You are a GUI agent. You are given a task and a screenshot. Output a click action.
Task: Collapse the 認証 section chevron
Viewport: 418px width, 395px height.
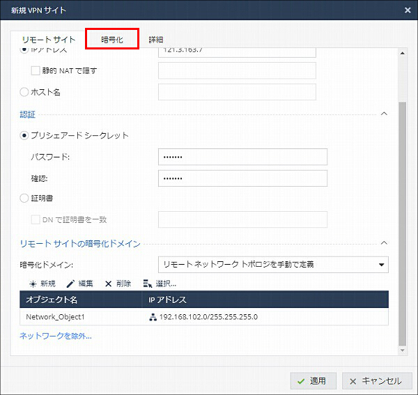pos(384,114)
